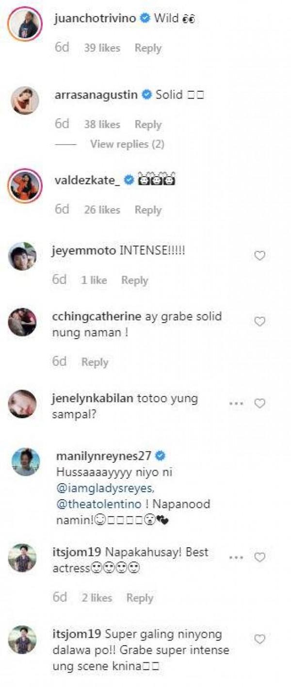
Task: Like itsjom19's Napakahusay comment heart
Action: pos(260,557)
